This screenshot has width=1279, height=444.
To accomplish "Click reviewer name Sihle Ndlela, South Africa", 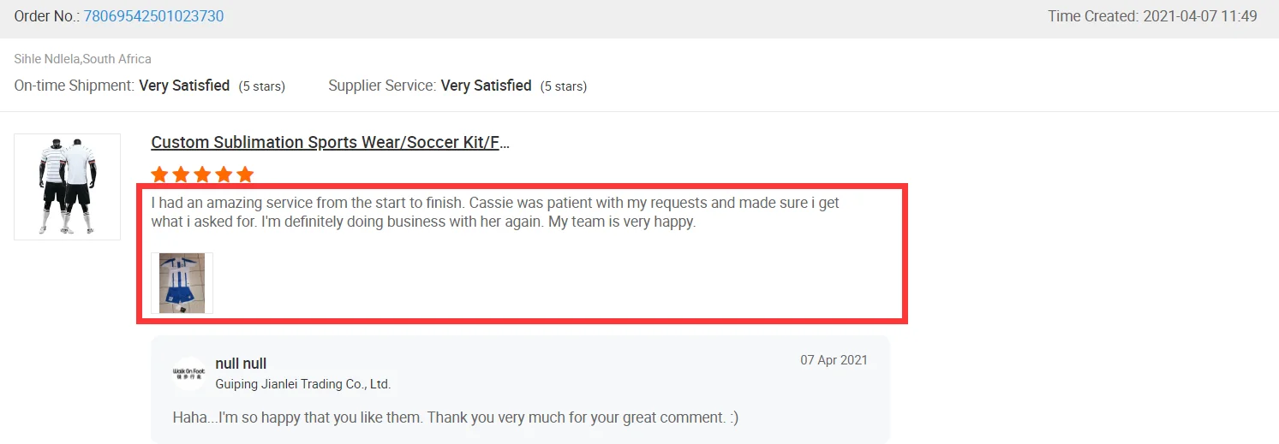I will 82,59.
